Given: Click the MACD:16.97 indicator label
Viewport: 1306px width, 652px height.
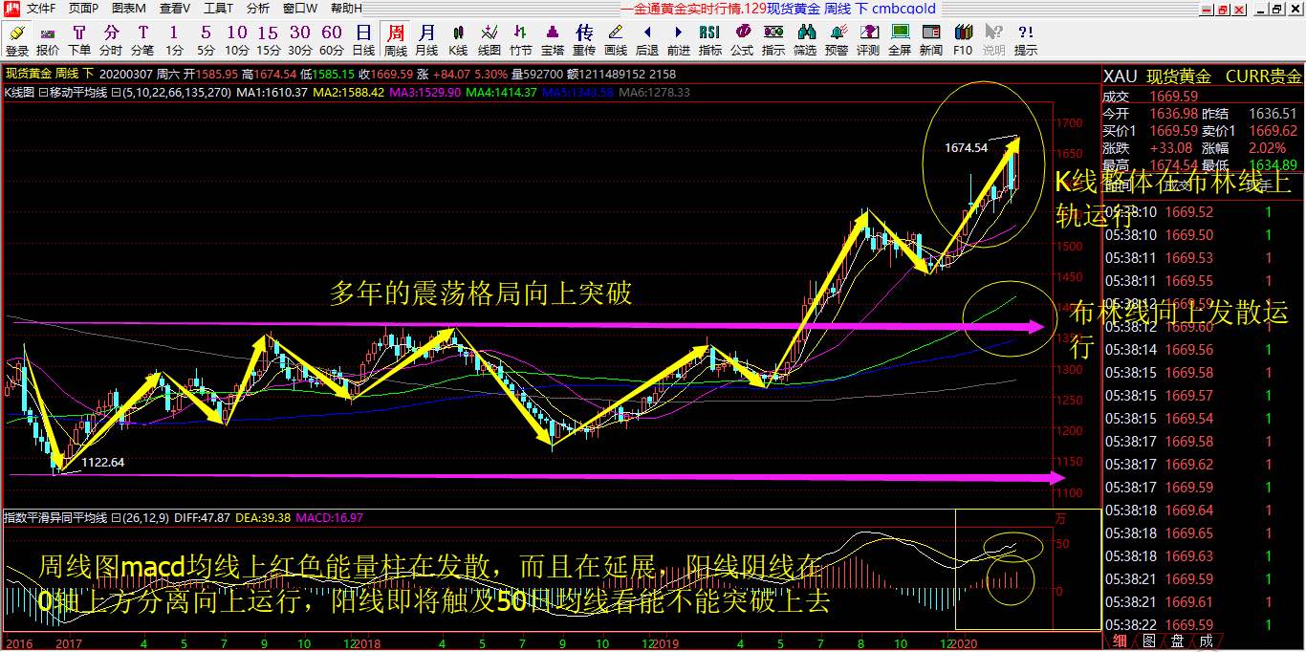Looking at the screenshot, I should 329,517.
